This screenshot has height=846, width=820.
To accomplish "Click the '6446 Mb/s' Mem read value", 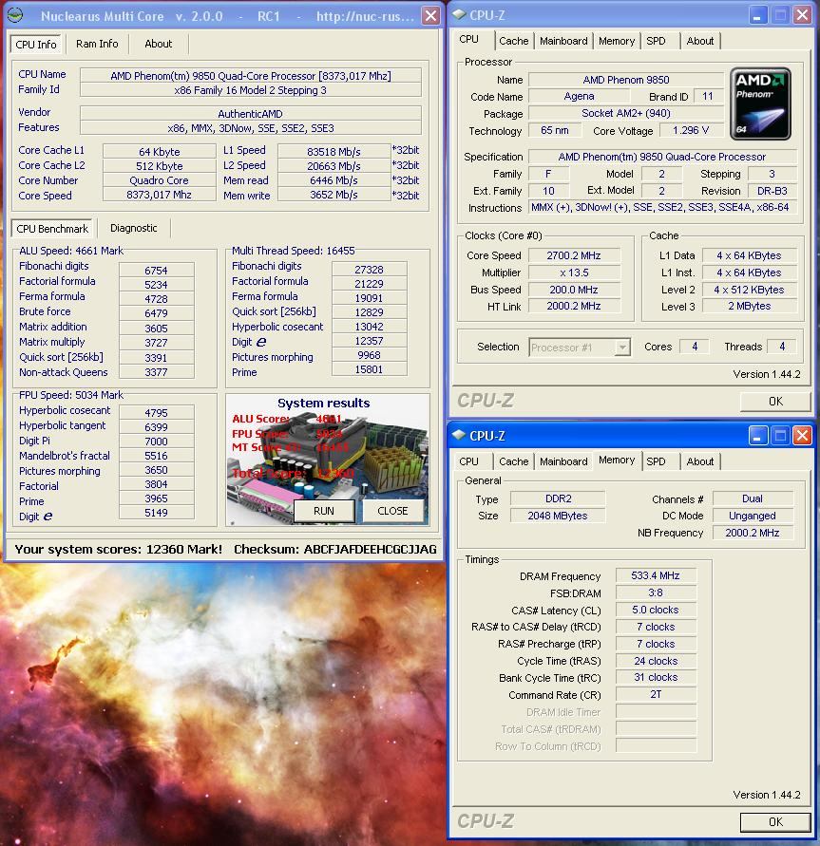I will point(334,180).
